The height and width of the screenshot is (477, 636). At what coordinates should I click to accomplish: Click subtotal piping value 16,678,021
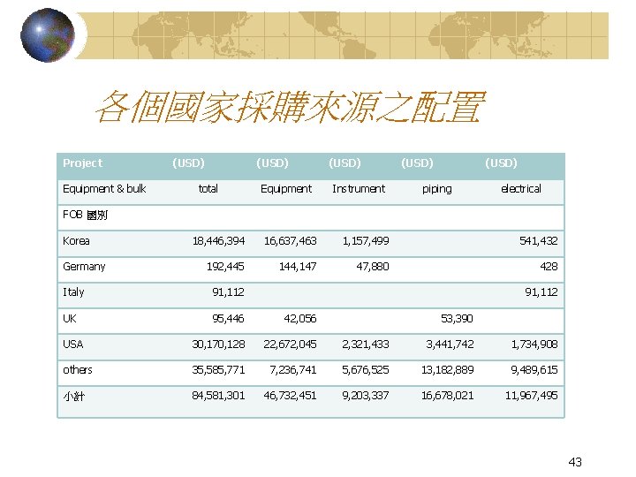tap(447, 396)
